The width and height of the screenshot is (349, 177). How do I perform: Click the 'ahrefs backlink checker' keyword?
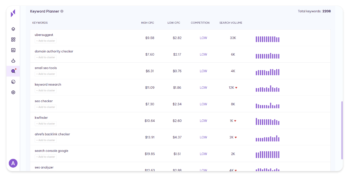coord(52,134)
